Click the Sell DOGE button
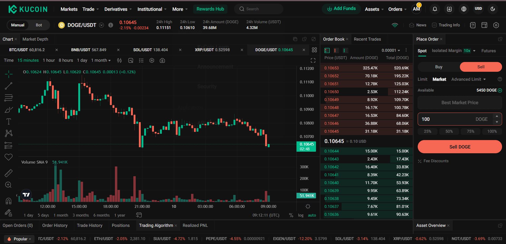The height and width of the screenshot is (244, 506). (460, 147)
